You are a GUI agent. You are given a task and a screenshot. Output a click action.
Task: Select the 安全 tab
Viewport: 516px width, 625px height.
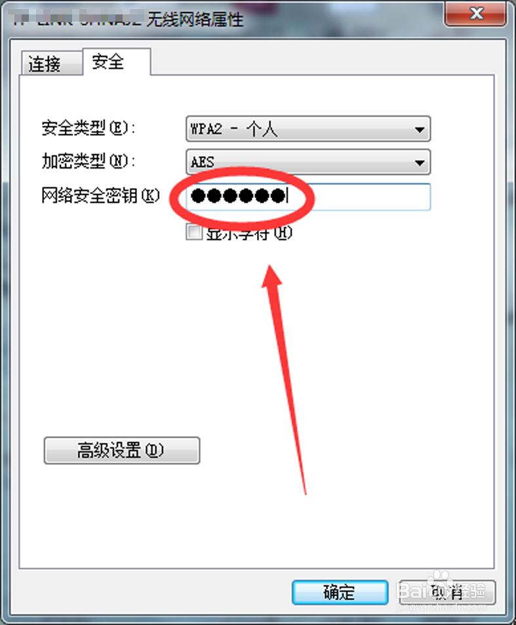coord(116,62)
